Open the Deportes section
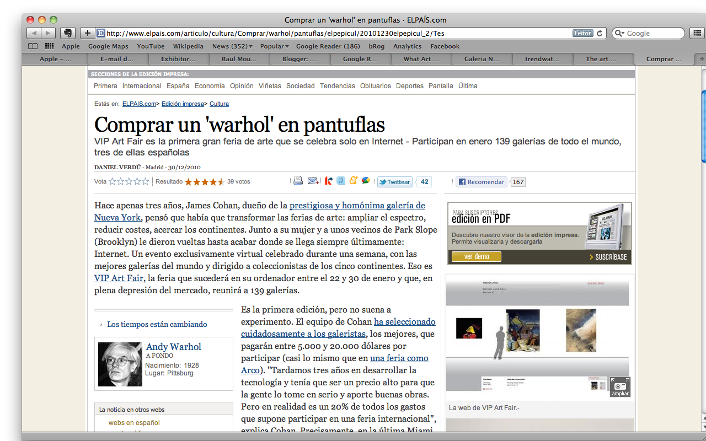Viewport: 706px width, 441px height. coord(410,86)
